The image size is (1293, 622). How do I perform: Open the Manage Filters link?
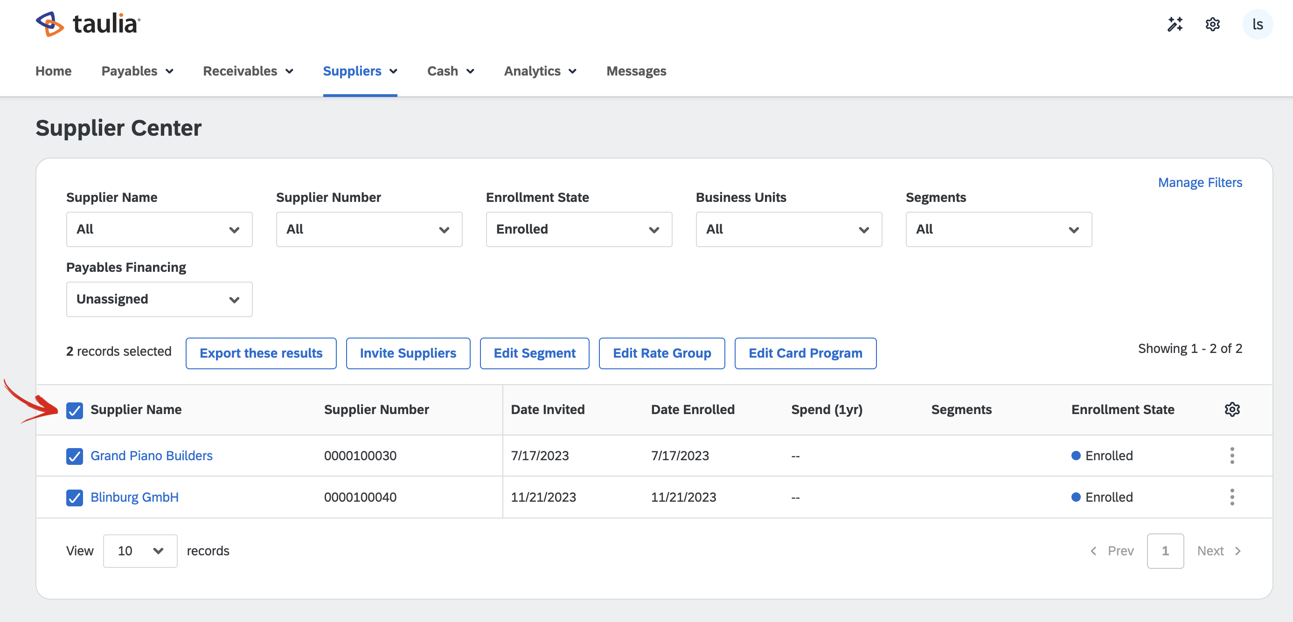(x=1200, y=183)
